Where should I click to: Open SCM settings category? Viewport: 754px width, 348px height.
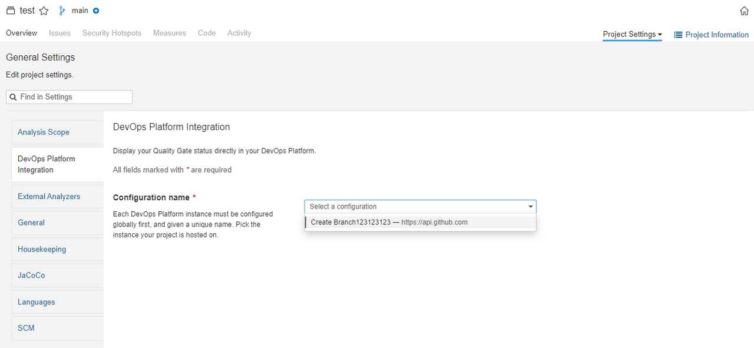pos(58,328)
